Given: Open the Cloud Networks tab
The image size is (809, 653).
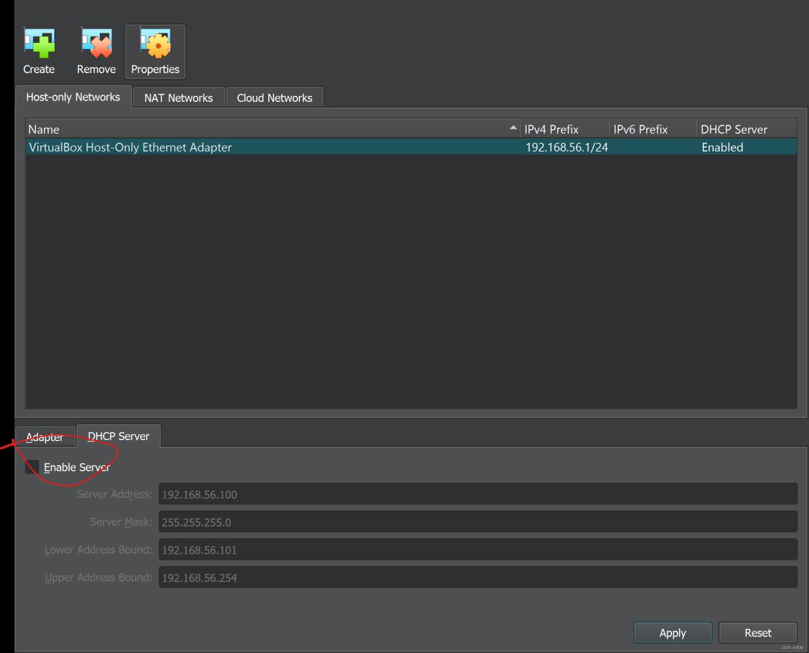Looking at the screenshot, I should pyautogui.click(x=274, y=98).
